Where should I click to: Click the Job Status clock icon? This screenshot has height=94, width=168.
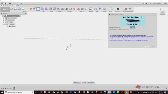click(x=150, y=3)
